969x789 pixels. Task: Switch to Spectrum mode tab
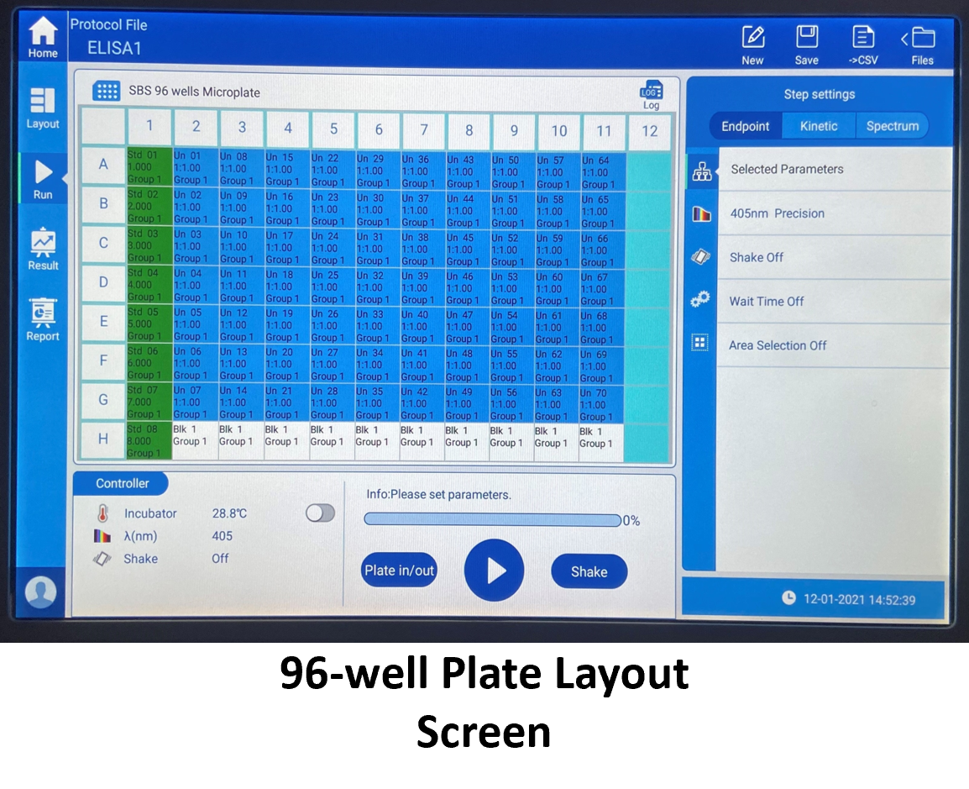(x=893, y=126)
